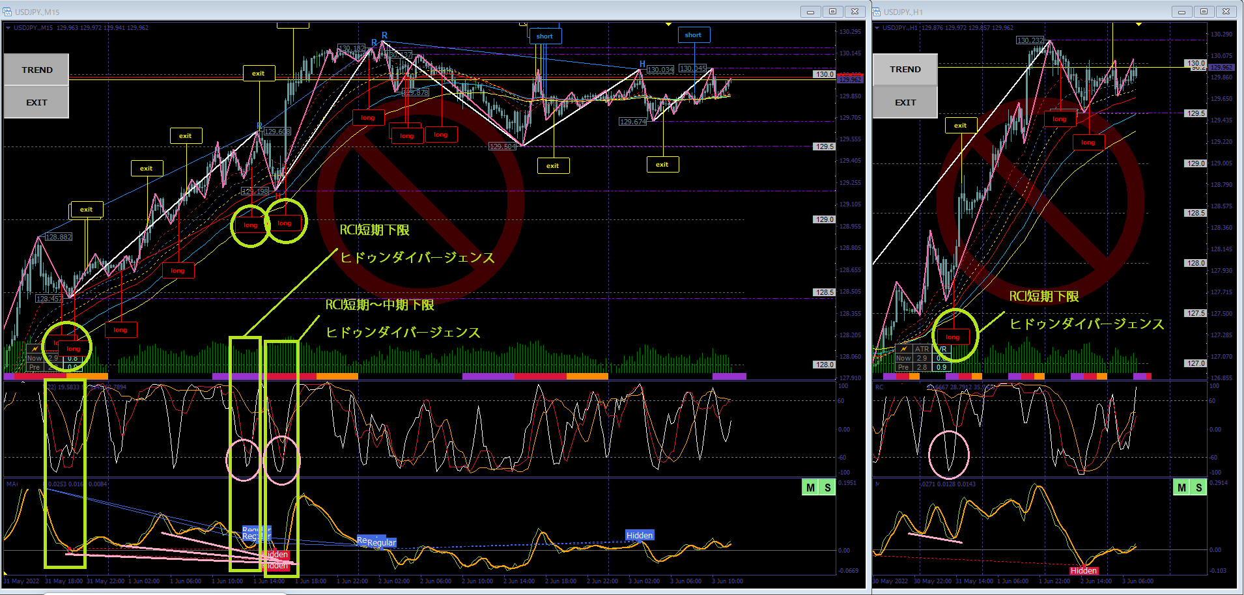Click the Now row label in the H1 ATR table
The width and height of the screenshot is (1244, 595).
pyautogui.click(x=903, y=358)
